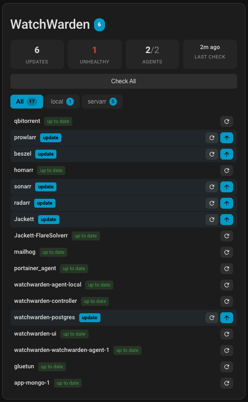Refresh the homarr row
248x402 pixels.
[227, 171]
